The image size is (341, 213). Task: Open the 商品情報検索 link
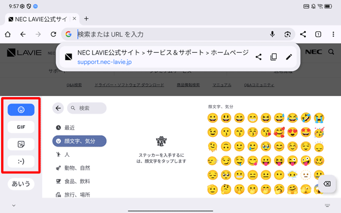[x=188, y=85]
